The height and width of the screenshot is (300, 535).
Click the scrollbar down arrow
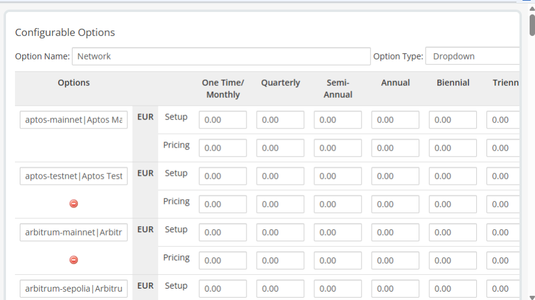532,297
